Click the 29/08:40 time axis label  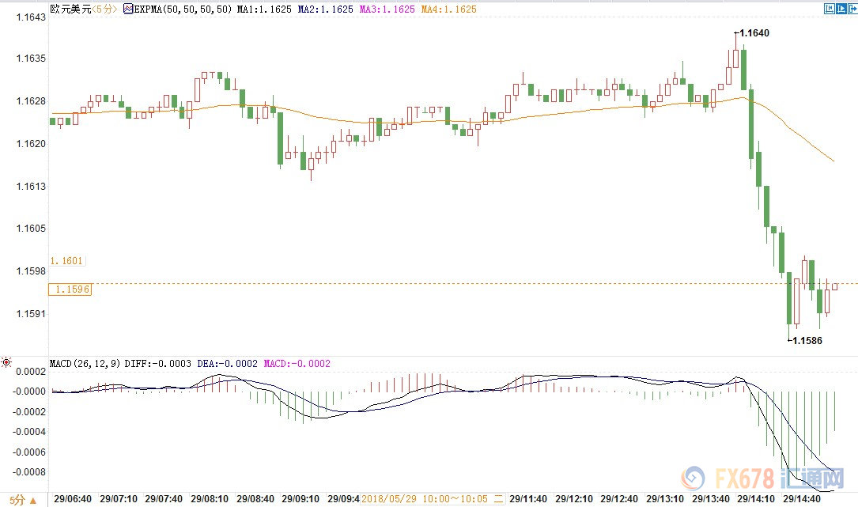[x=255, y=499]
